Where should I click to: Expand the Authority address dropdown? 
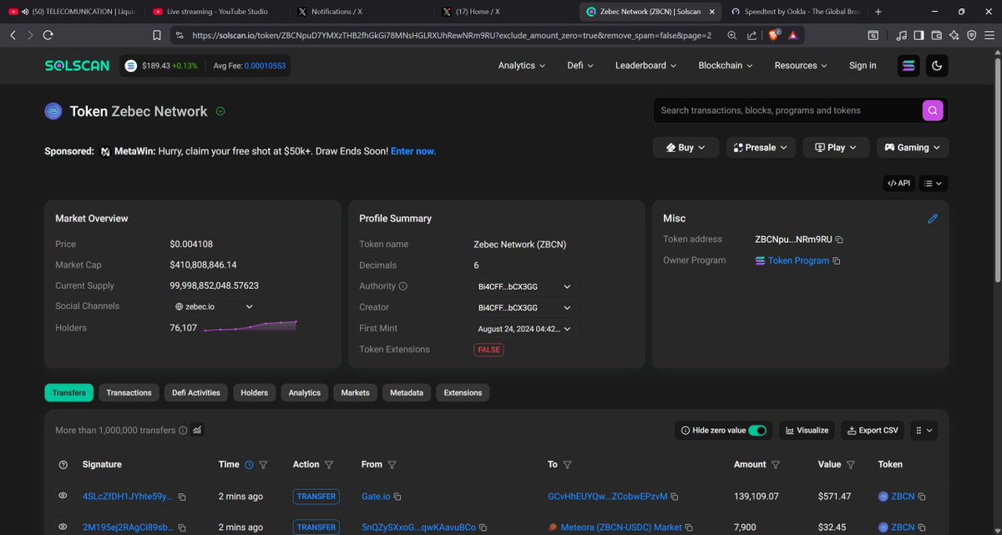click(x=524, y=286)
